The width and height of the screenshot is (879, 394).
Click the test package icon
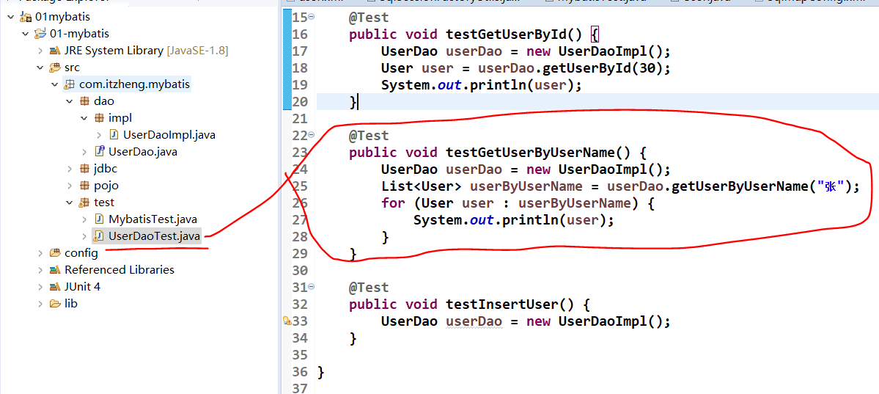[x=84, y=203]
